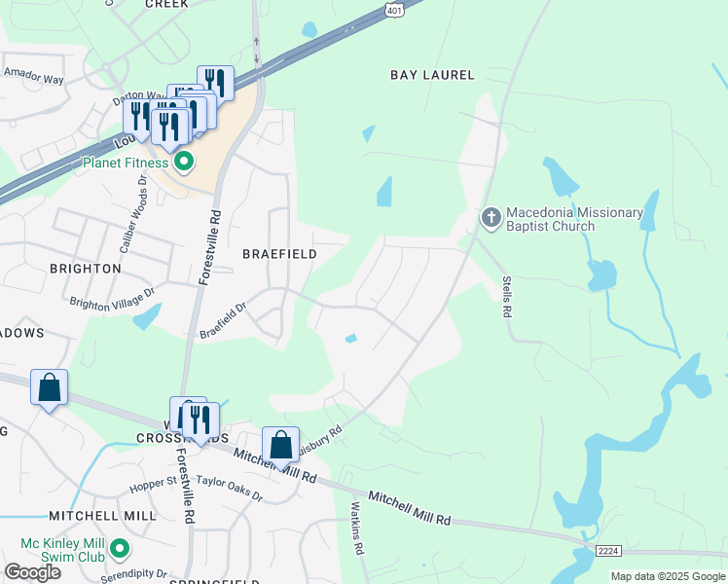Click the shopping bag marker near Mitchell Mill Rd
The image size is (728, 584).
pos(280,448)
